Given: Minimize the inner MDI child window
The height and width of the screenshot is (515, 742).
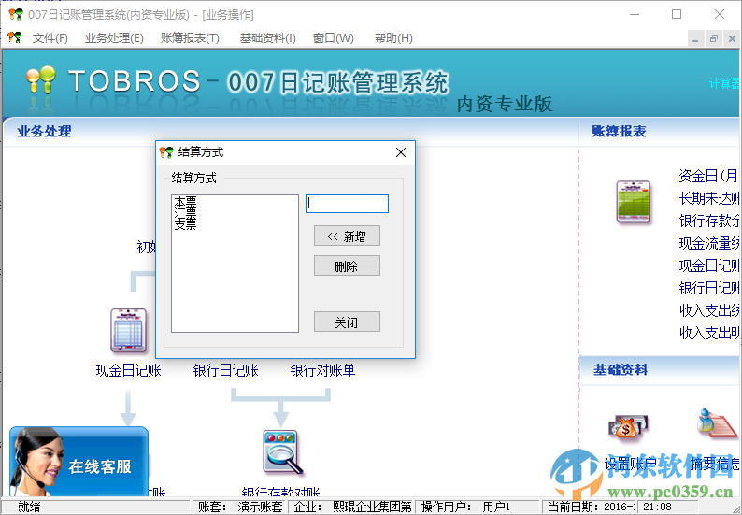Looking at the screenshot, I should 695,39.
